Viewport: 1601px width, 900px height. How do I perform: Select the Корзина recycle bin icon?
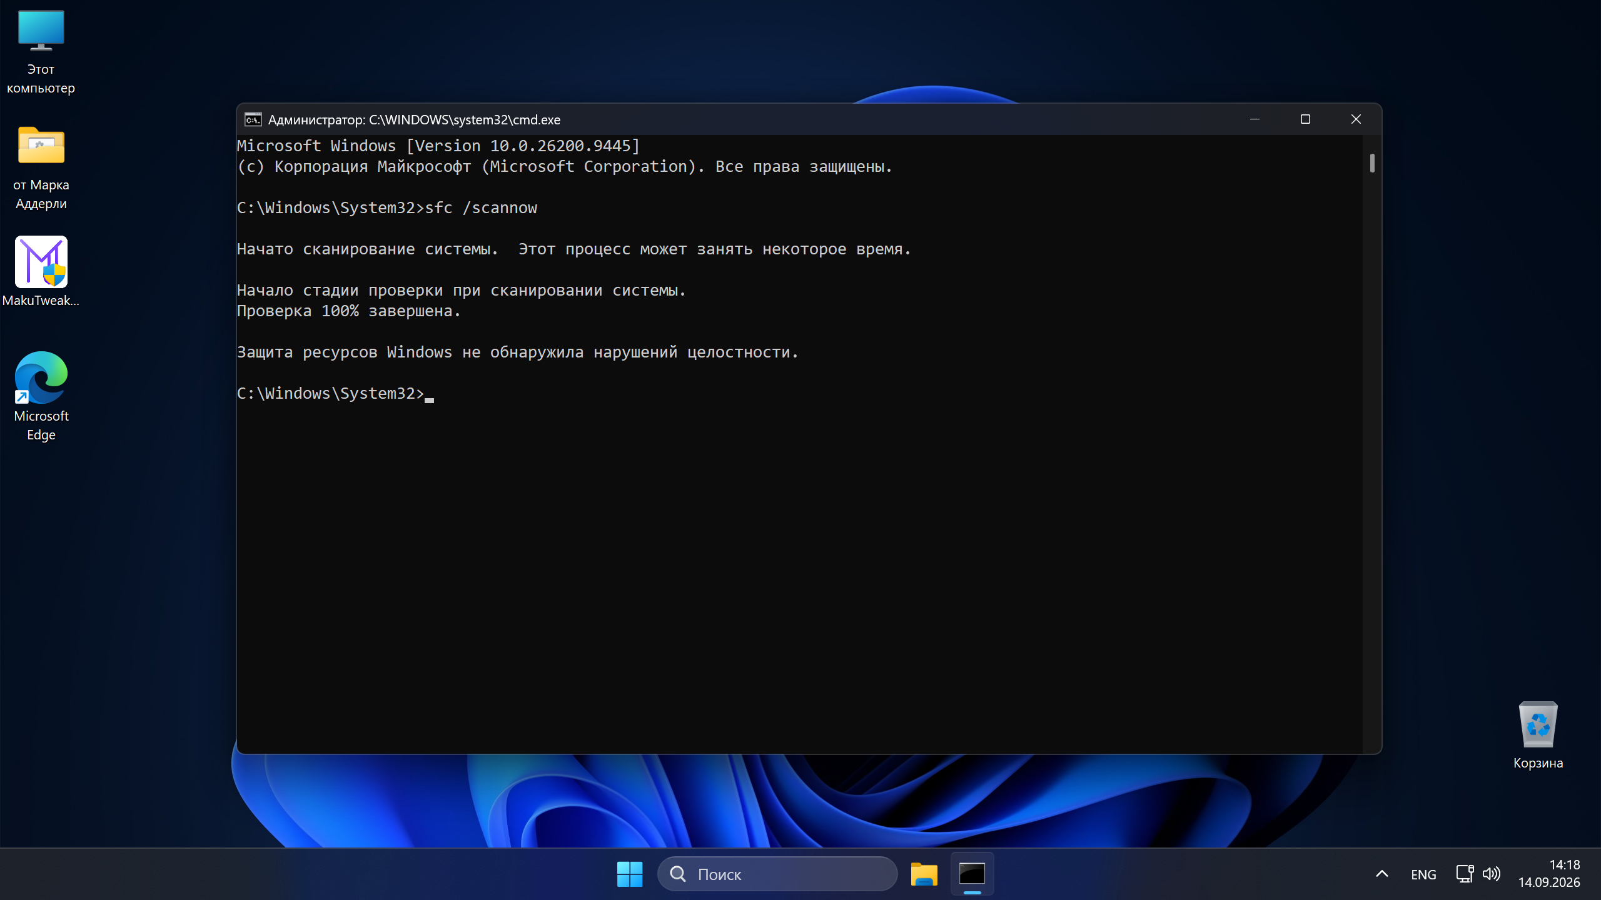pos(1538,736)
